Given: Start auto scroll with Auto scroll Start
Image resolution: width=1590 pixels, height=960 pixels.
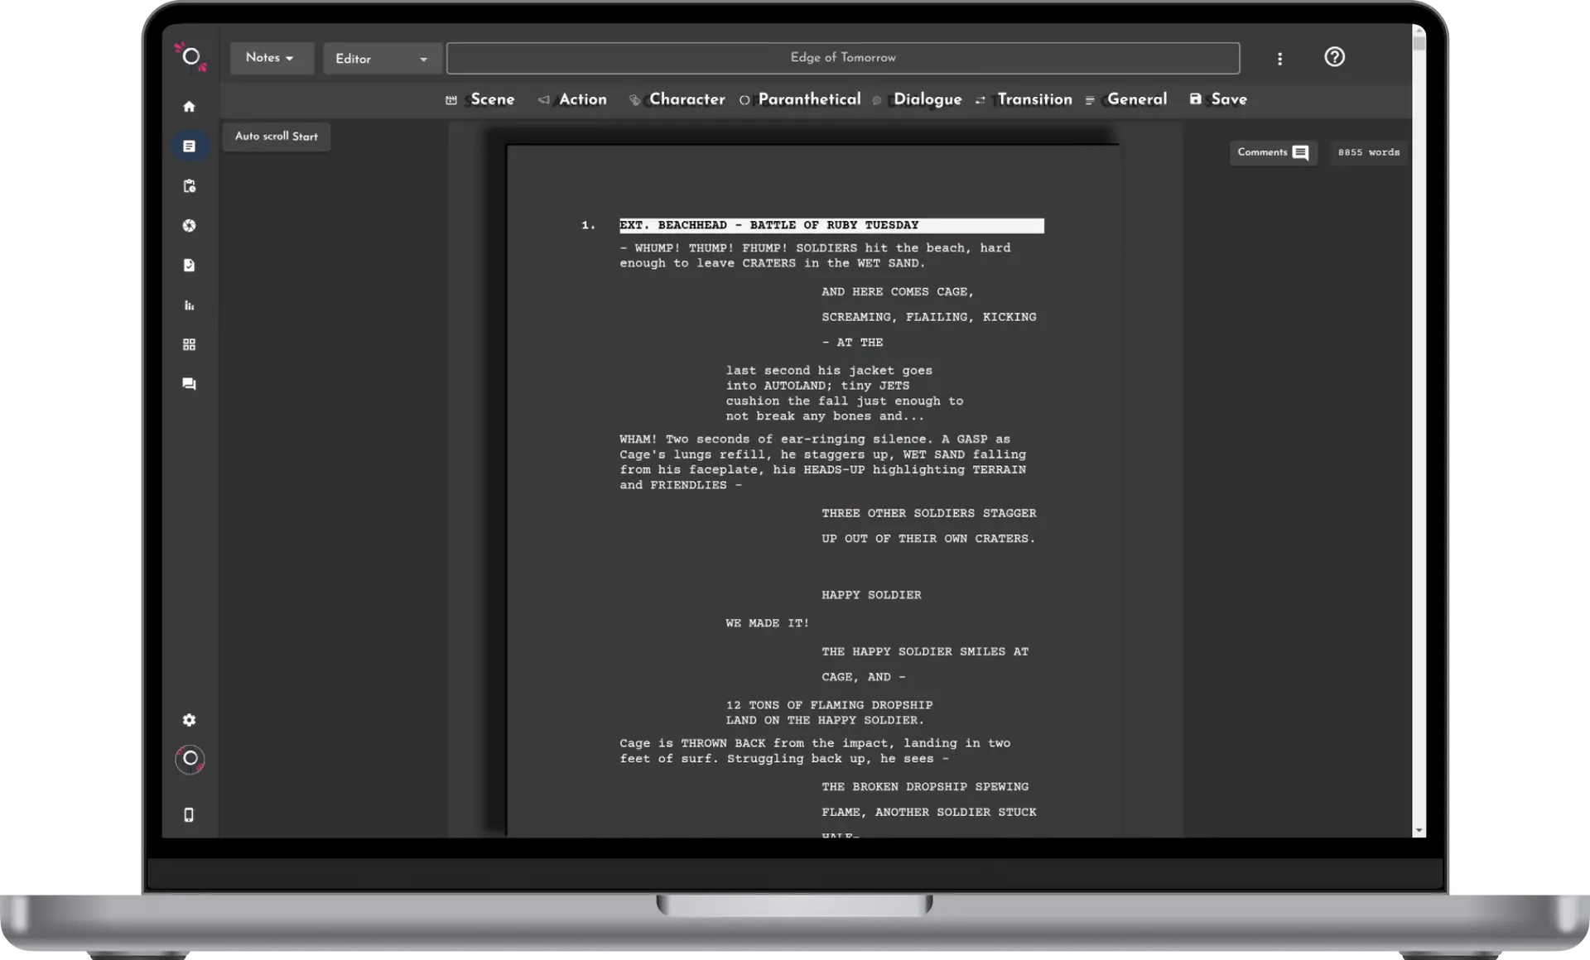Looking at the screenshot, I should (276, 136).
